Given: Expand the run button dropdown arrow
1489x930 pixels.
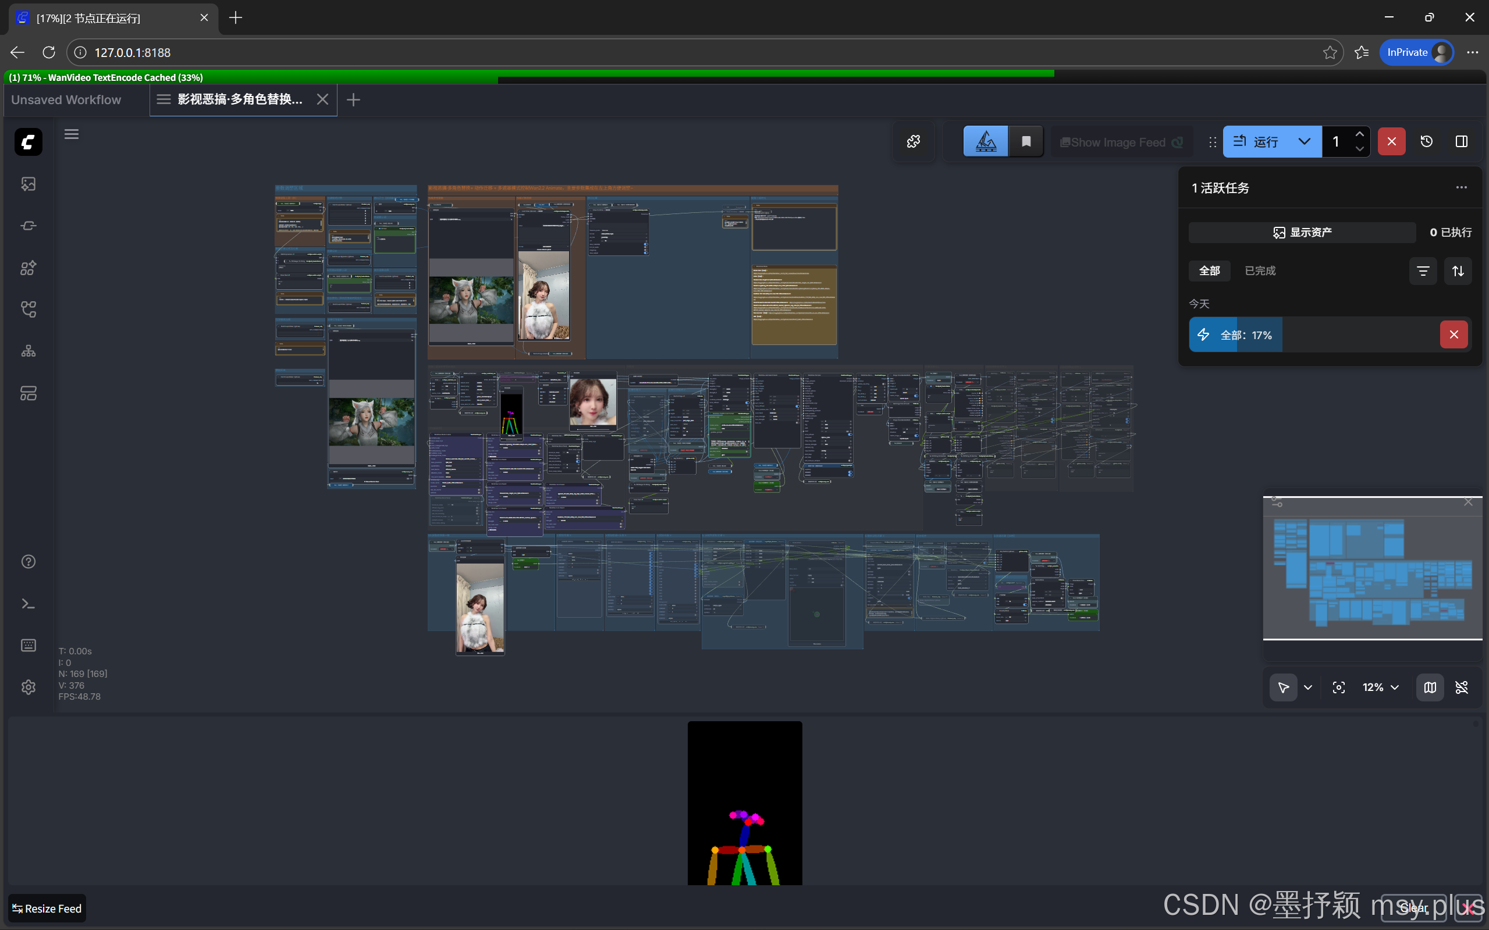Looking at the screenshot, I should coord(1304,142).
